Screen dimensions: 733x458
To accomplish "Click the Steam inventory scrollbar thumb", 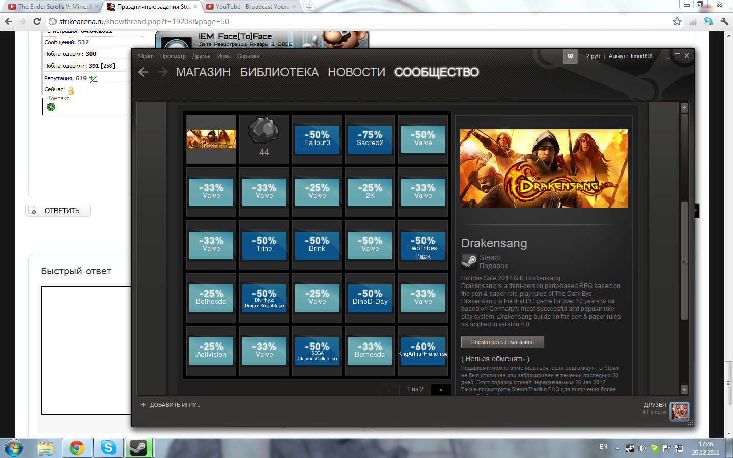I will [684, 261].
